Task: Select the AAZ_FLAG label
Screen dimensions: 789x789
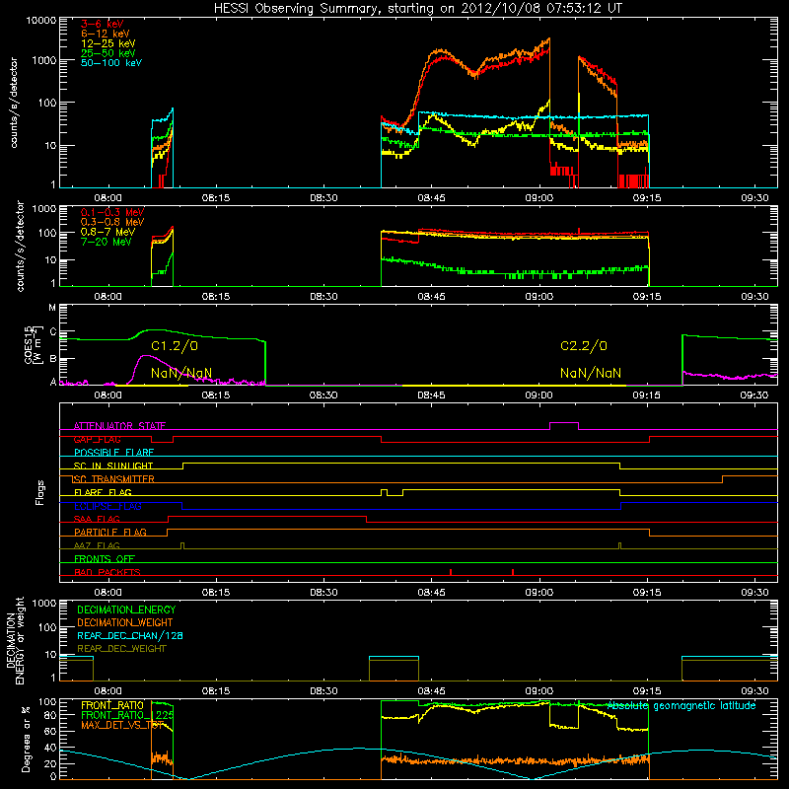Action: (97, 546)
